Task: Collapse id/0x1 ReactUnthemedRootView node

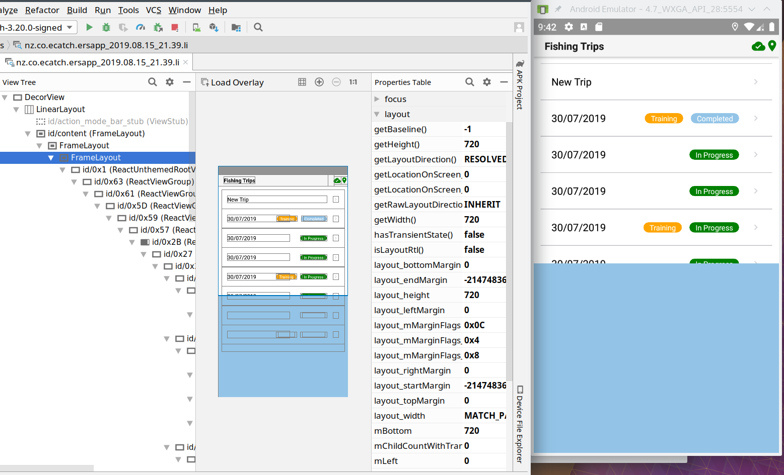Action: pos(62,169)
